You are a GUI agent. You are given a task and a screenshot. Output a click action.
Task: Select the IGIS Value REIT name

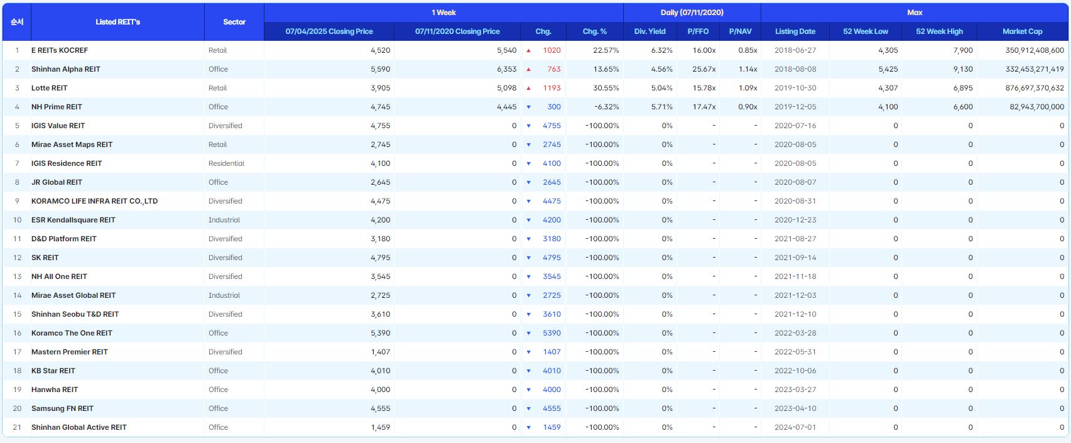58,126
